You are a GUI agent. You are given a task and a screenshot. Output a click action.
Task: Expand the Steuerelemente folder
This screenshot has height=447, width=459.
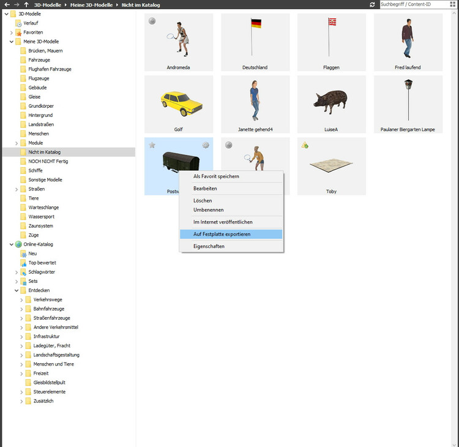click(21, 392)
